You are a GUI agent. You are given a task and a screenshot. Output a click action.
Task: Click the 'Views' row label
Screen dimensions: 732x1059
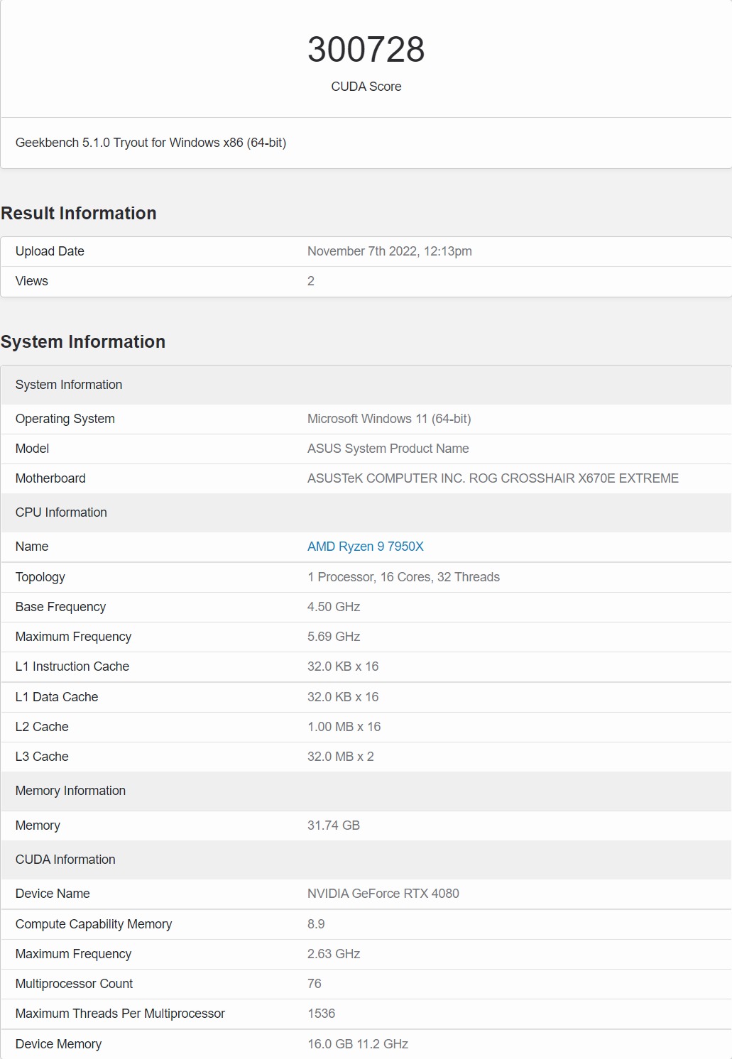point(32,281)
